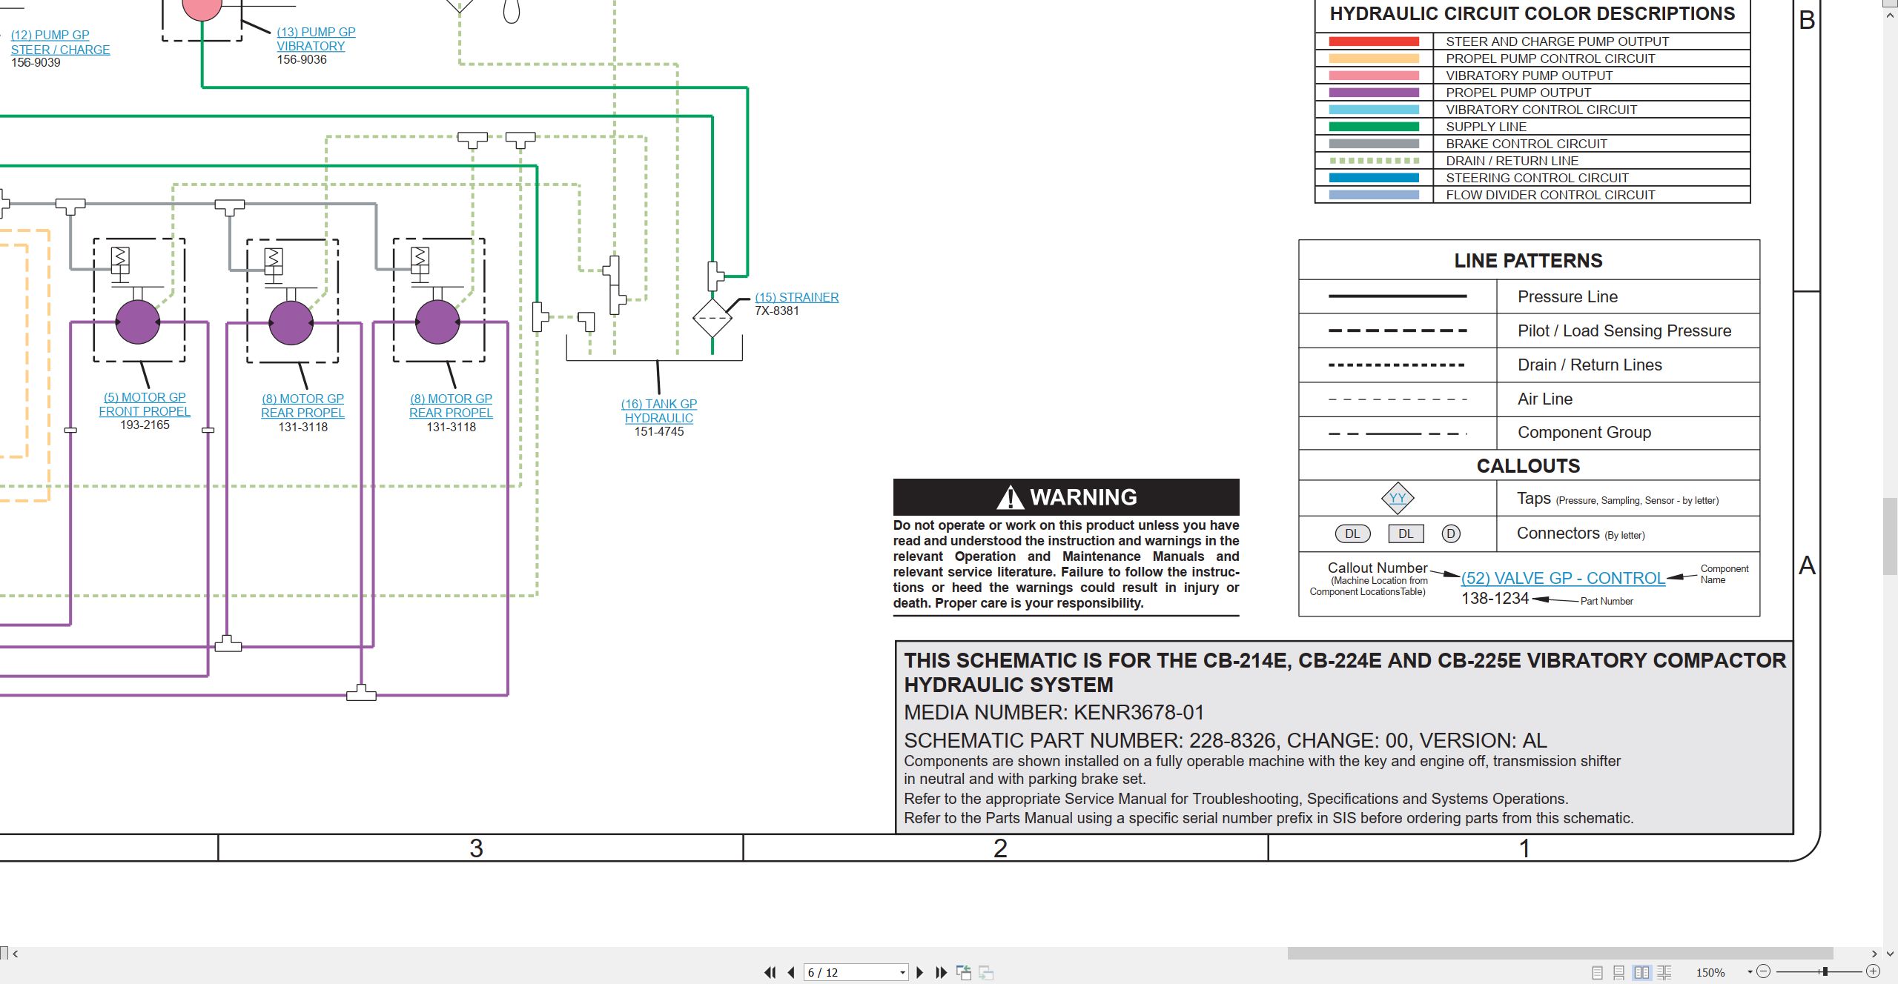Image resolution: width=1898 pixels, height=984 pixels.
Task: Click the front propel motor symbol
Action: [138, 322]
